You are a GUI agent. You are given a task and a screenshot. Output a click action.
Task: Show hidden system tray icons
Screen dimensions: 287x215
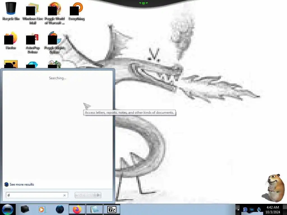point(238,209)
